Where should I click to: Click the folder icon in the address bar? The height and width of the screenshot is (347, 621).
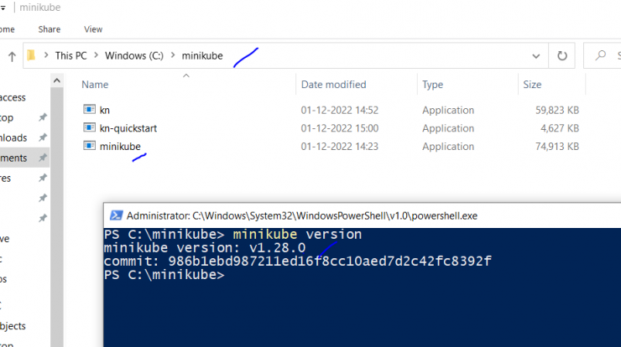(x=31, y=55)
